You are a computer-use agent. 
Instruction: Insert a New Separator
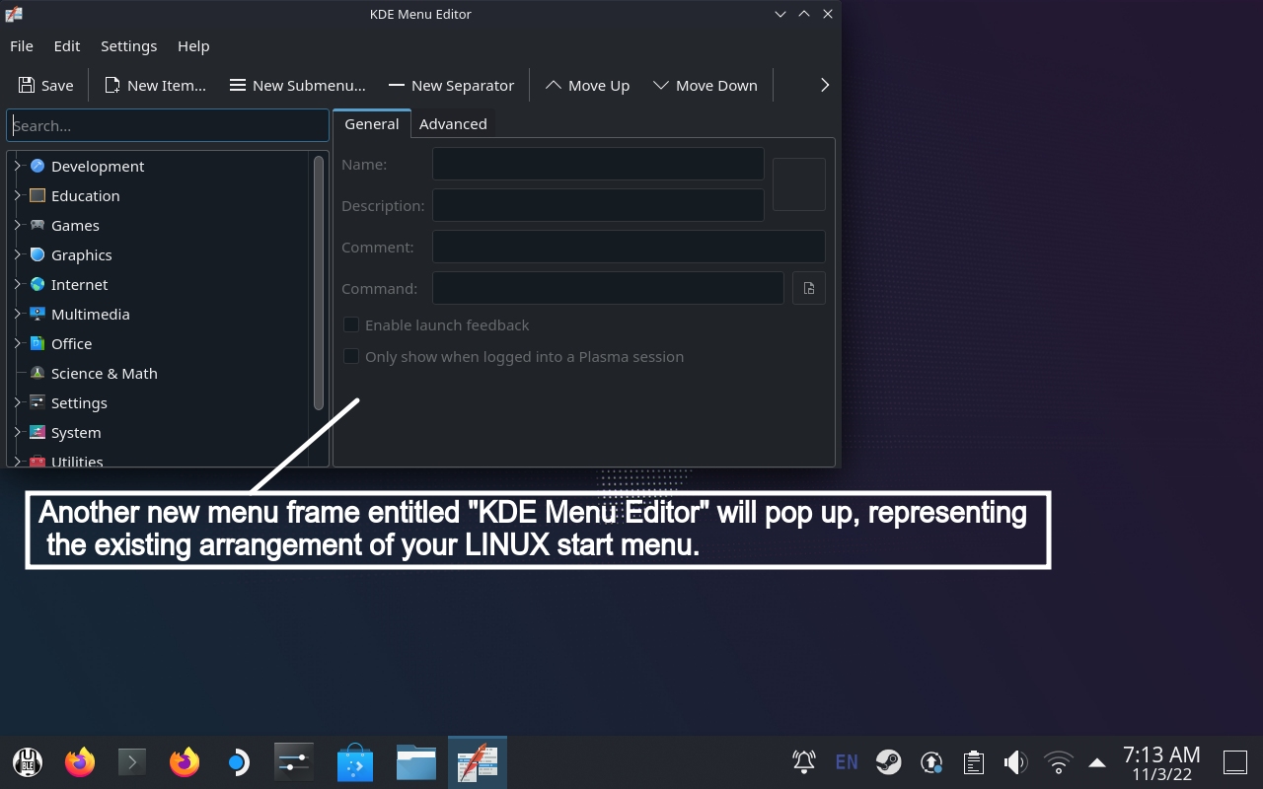[451, 85]
